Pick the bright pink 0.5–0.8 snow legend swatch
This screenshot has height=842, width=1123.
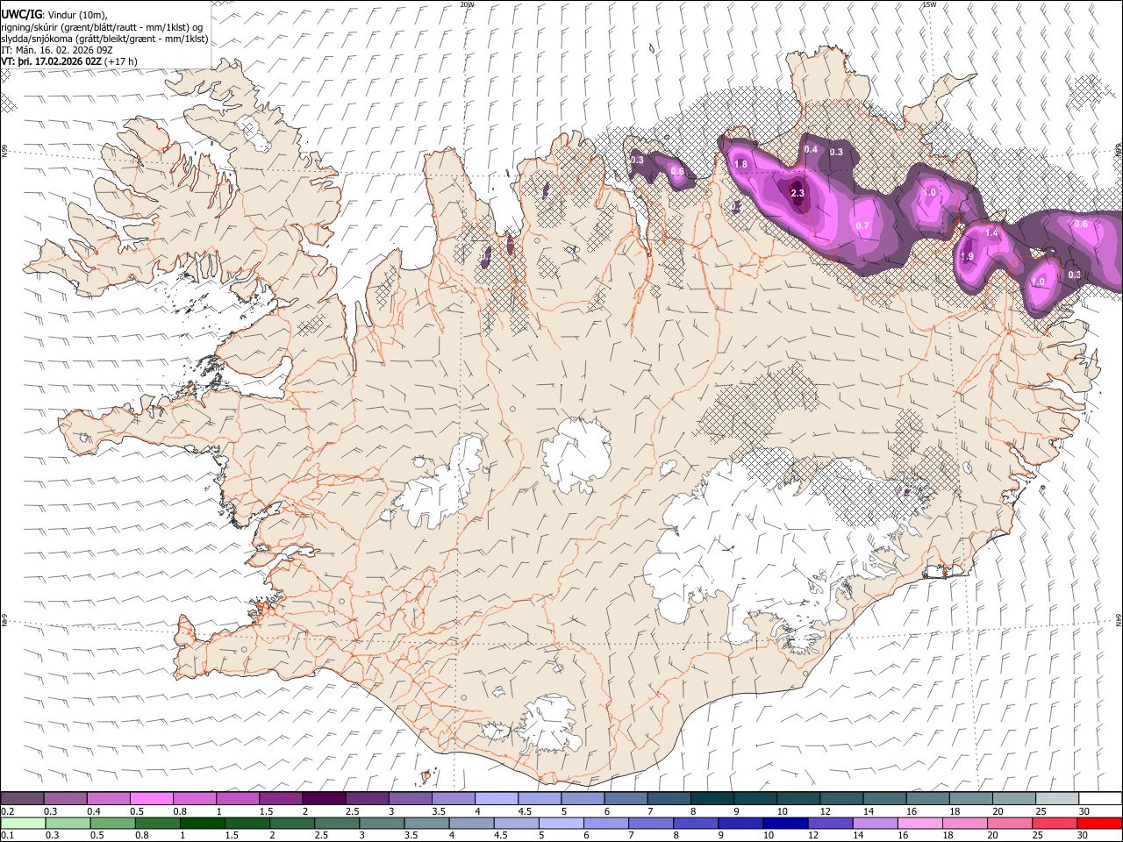[x=152, y=798]
